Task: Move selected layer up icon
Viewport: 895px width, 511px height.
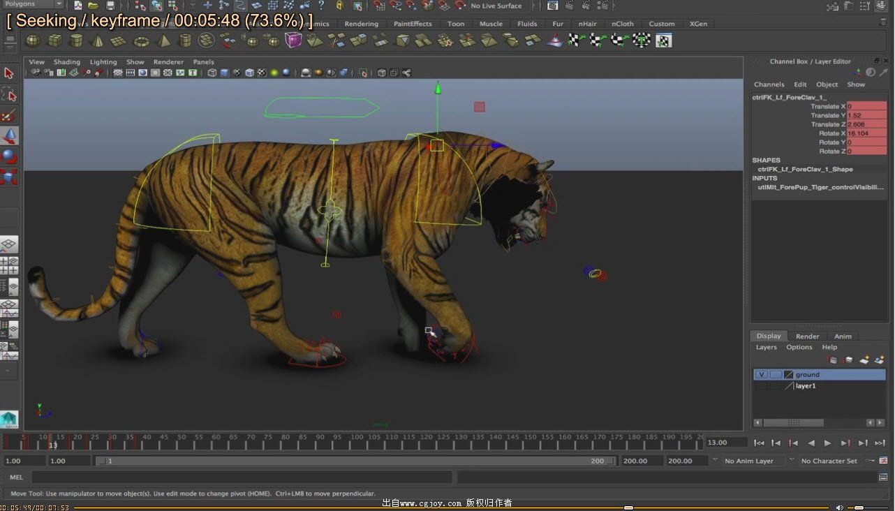Action: (x=832, y=360)
